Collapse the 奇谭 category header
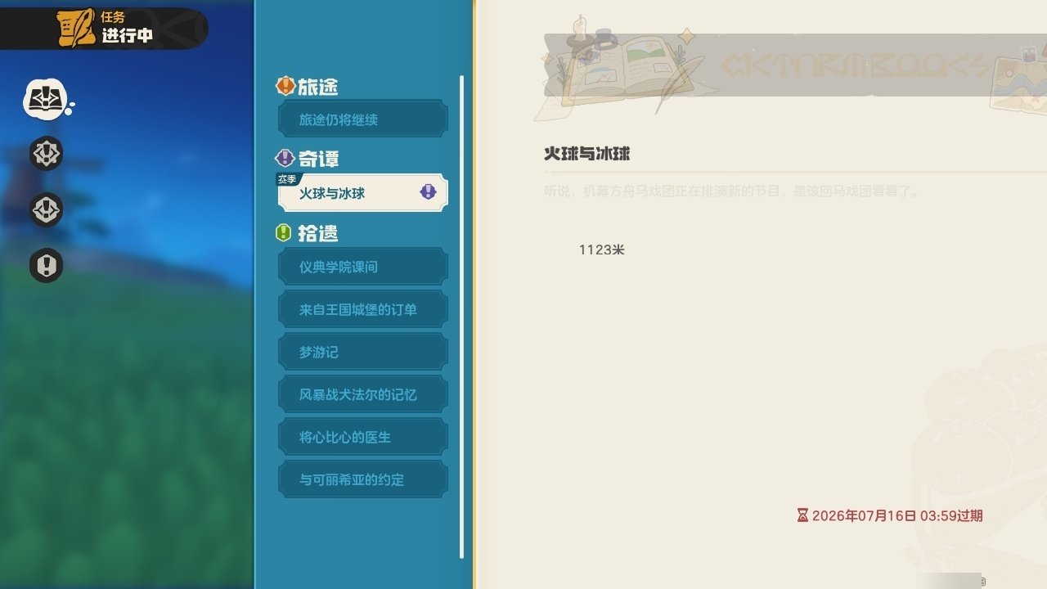The height and width of the screenshot is (589, 1047). coord(318,159)
